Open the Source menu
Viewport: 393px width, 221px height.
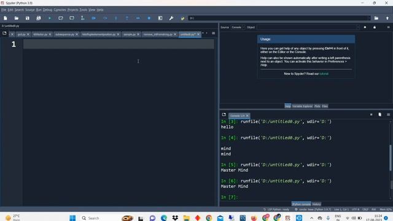click(x=30, y=10)
